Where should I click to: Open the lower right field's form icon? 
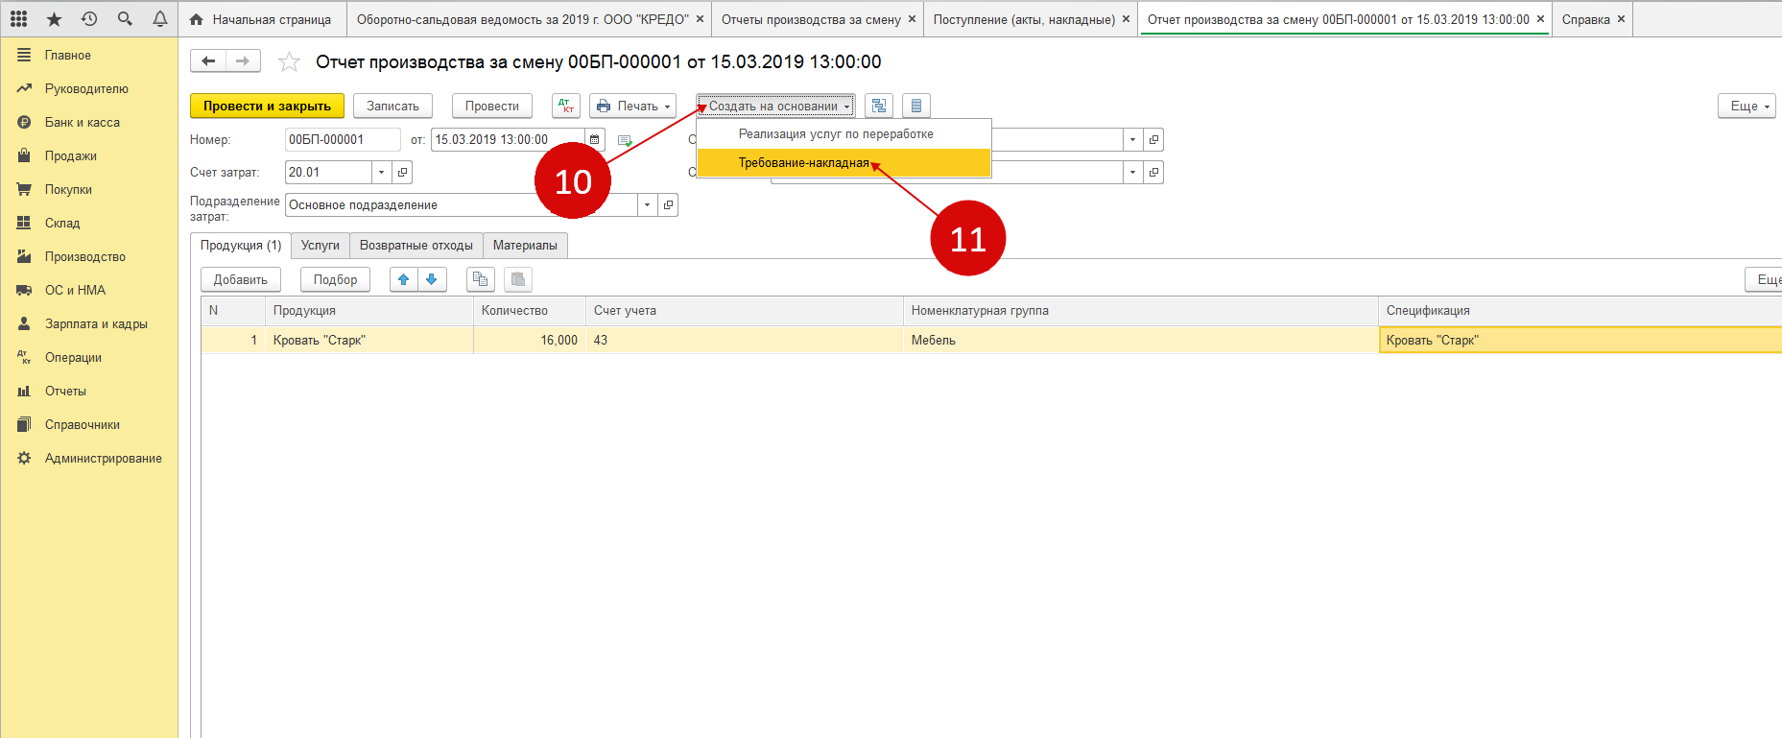click(1153, 173)
